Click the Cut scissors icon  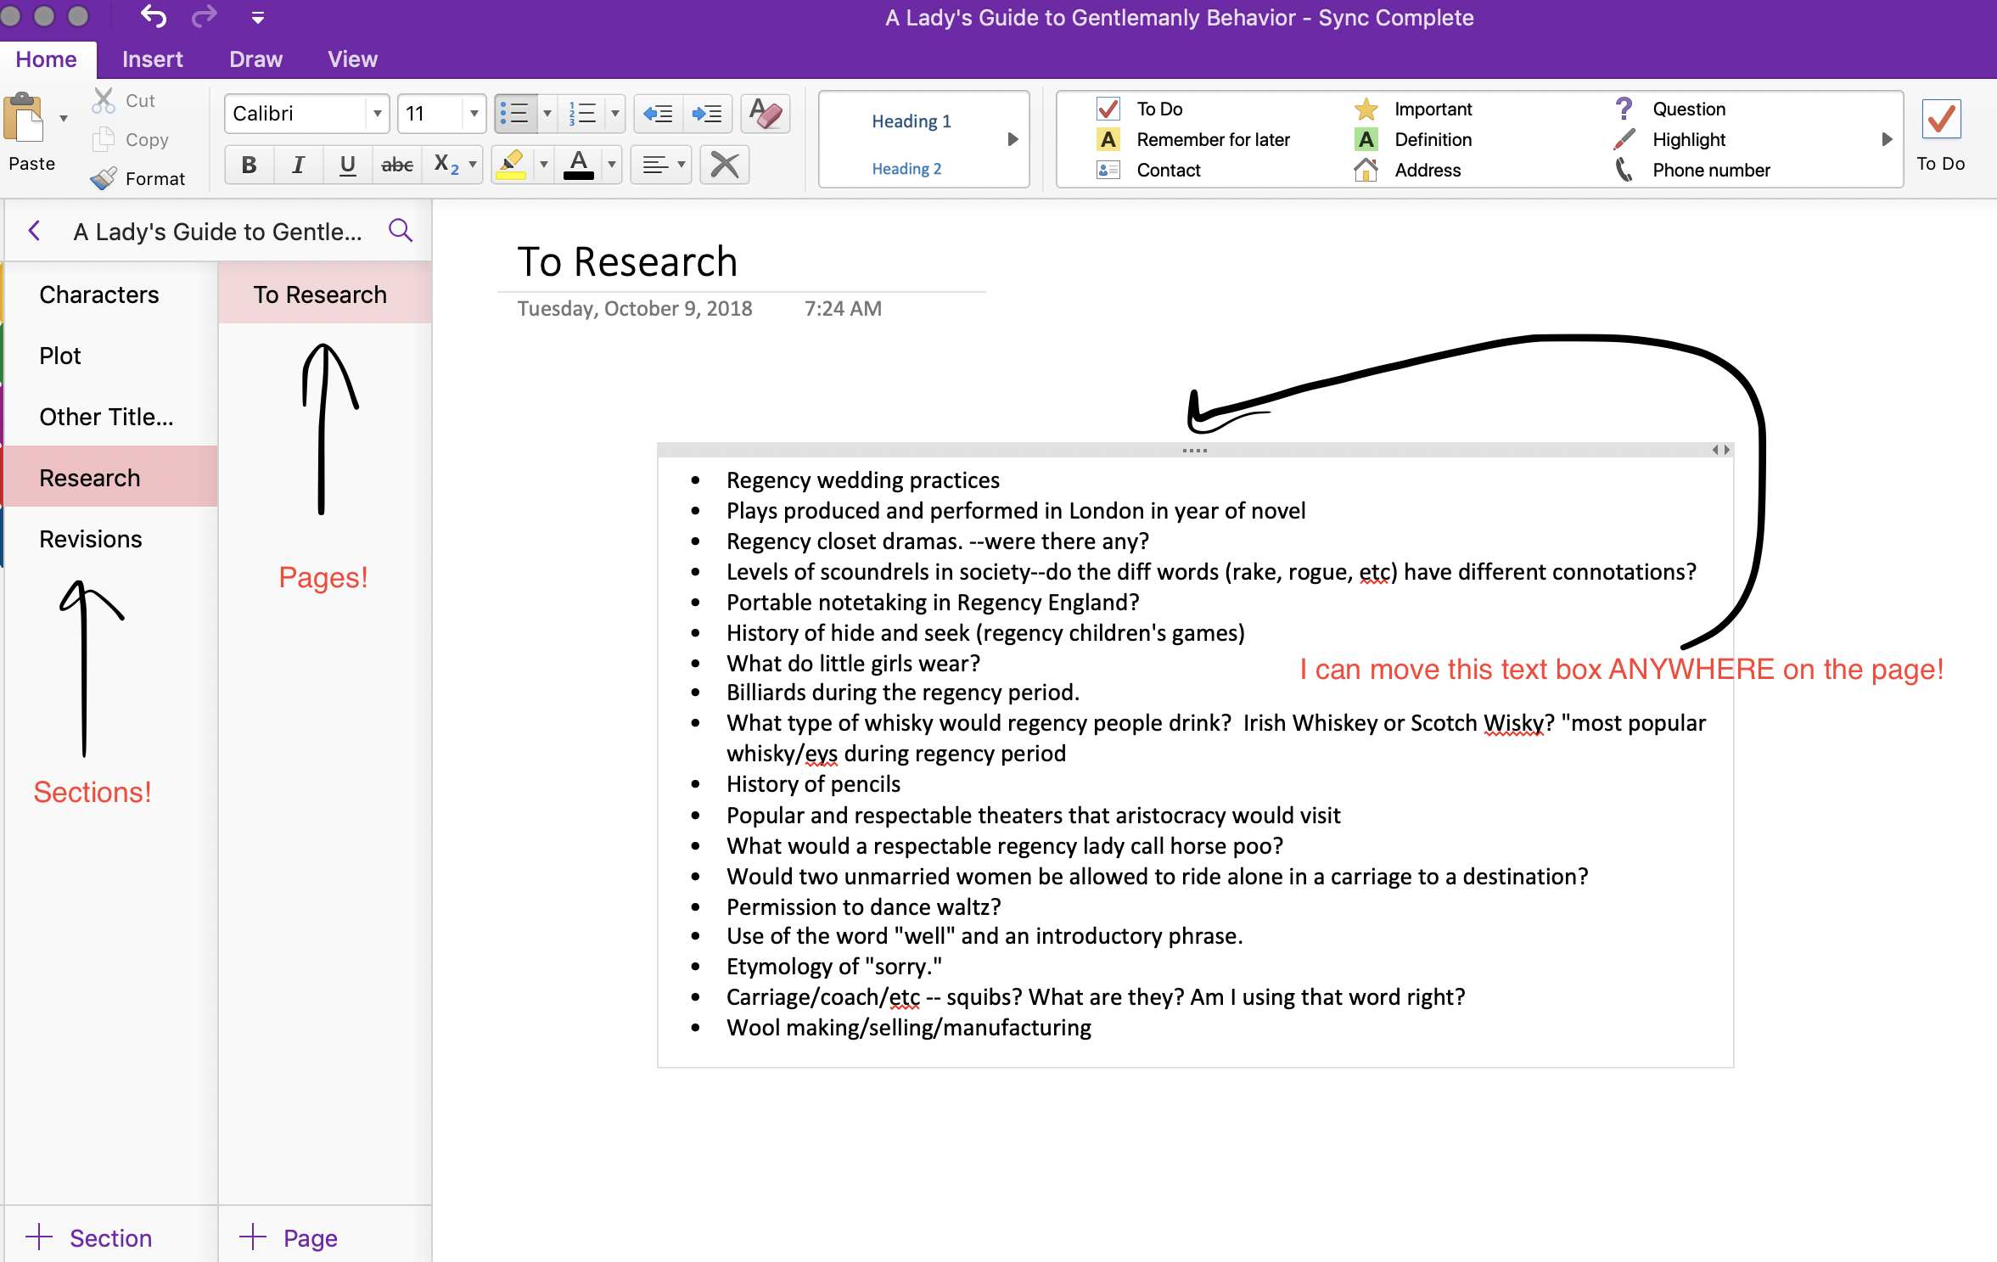[103, 99]
